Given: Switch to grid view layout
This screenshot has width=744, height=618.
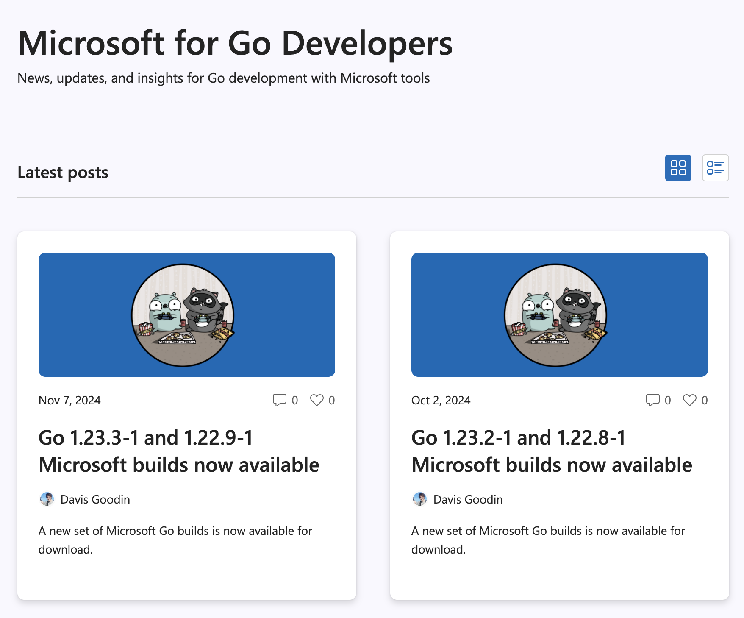Looking at the screenshot, I should [x=678, y=168].
